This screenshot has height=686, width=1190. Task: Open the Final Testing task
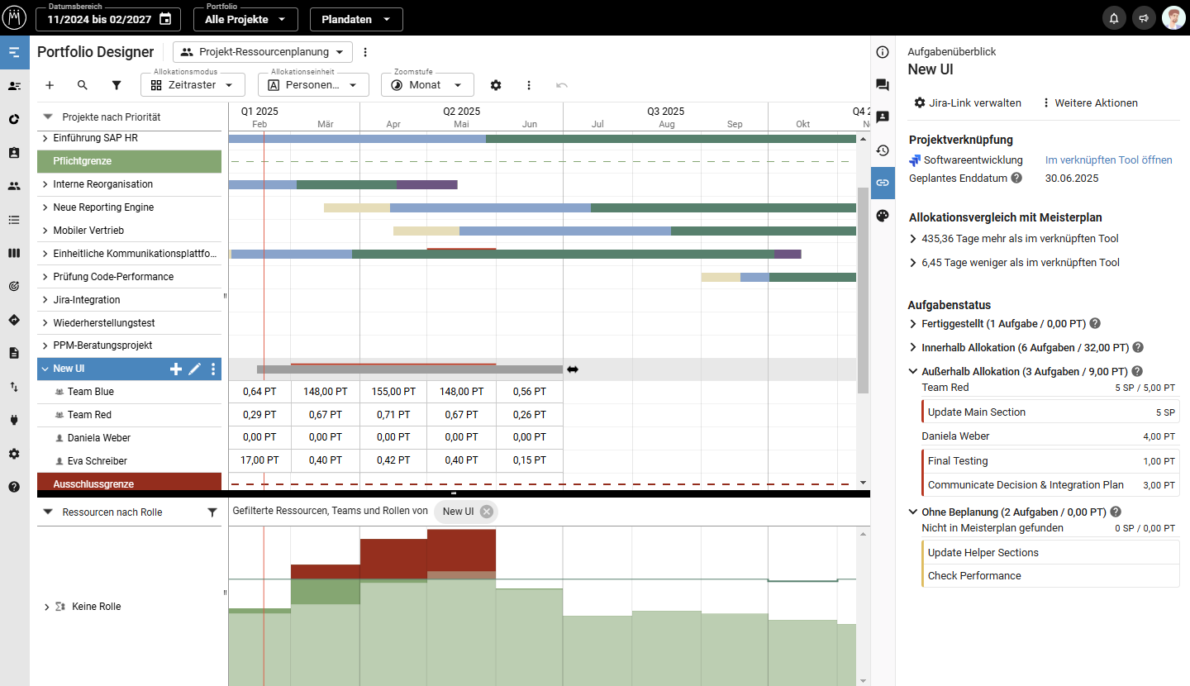(x=1051, y=461)
